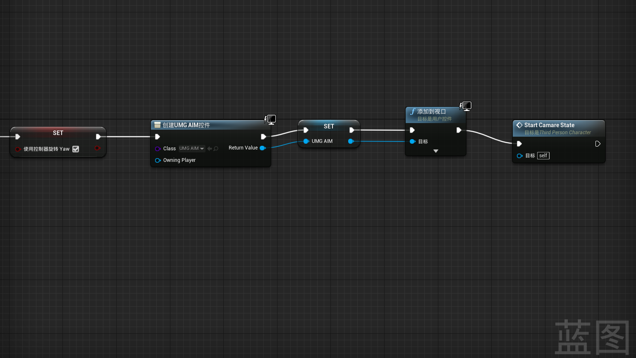Click output exec pin of 创建UMG AIM控件 node
The height and width of the screenshot is (358, 636).
pyautogui.click(x=263, y=137)
